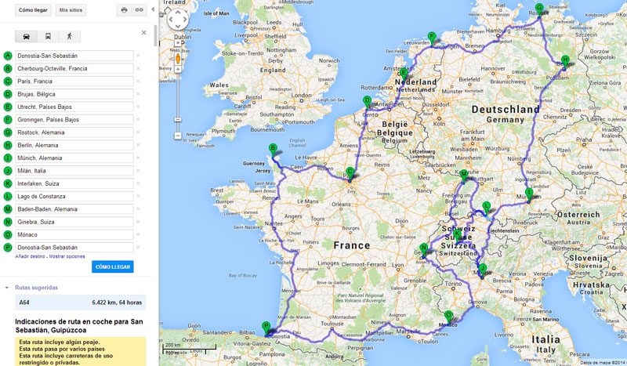
Task: Click "Esta ruta incluye algún peaje." notice
Action: click(x=60, y=342)
